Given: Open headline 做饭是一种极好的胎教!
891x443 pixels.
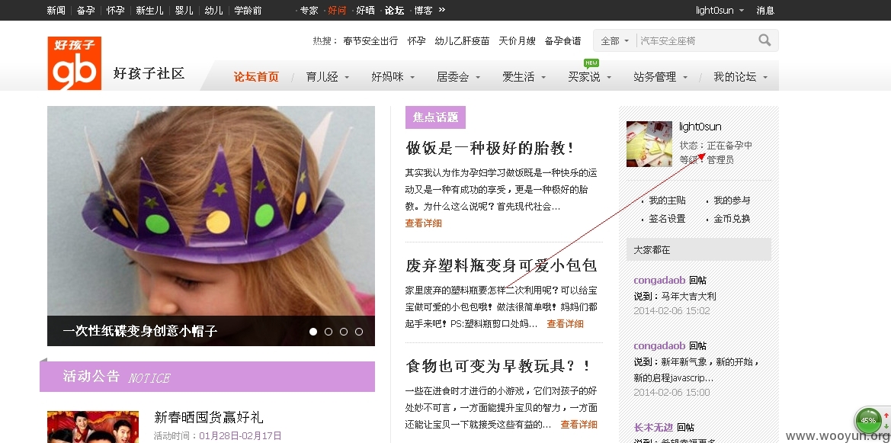Looking at the screenshot, I should point(490,149).
